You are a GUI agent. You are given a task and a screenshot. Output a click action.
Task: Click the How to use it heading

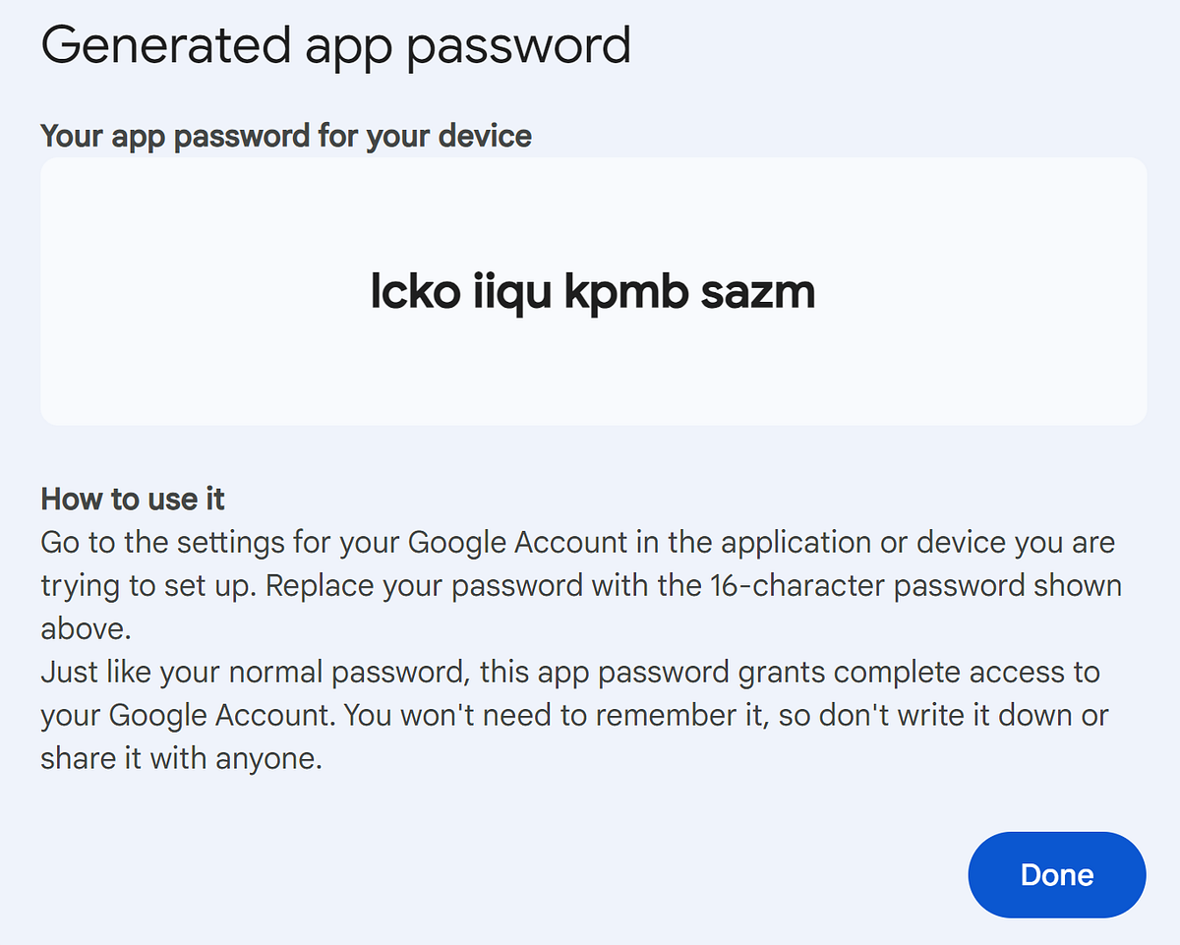tap(132, 499)
